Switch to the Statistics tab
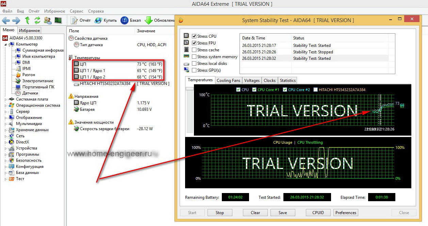 pyautogui.click(x=287, y=81)
